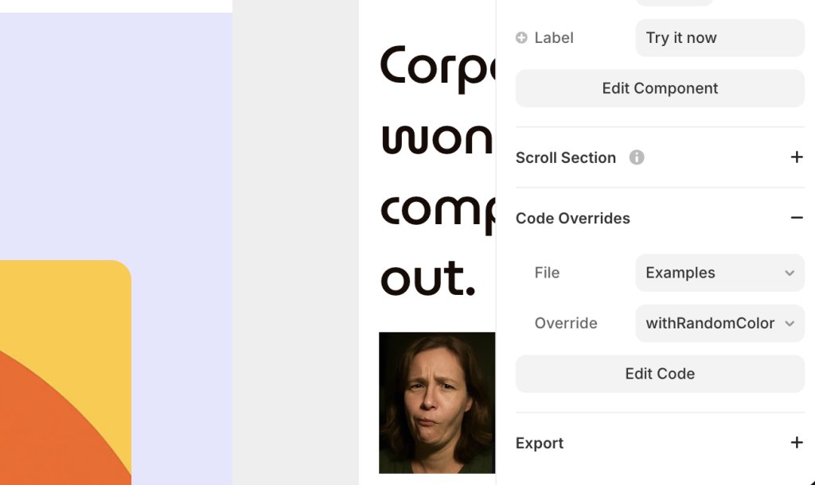Viewport: 815px width, 485px height.
Task: Click the Export section title
Action: tap(539, 443)
